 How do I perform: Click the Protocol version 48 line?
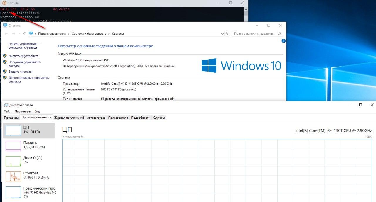tap(19, 17)
